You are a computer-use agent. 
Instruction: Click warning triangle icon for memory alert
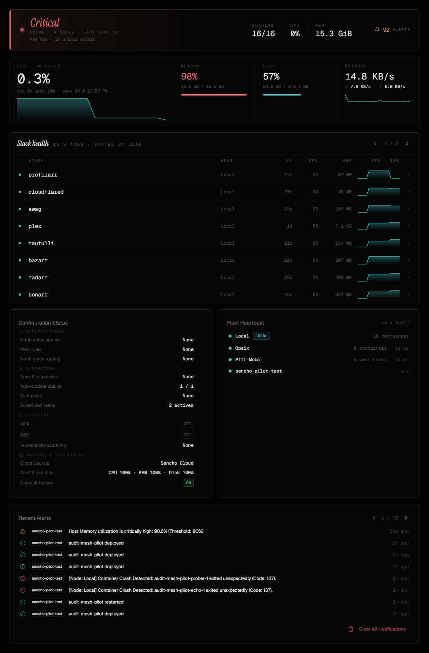tap(23, 531)
